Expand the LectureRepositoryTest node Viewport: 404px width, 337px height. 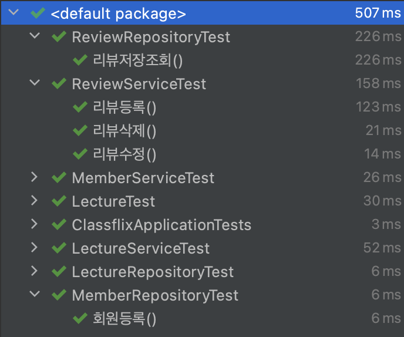(34, 271)
